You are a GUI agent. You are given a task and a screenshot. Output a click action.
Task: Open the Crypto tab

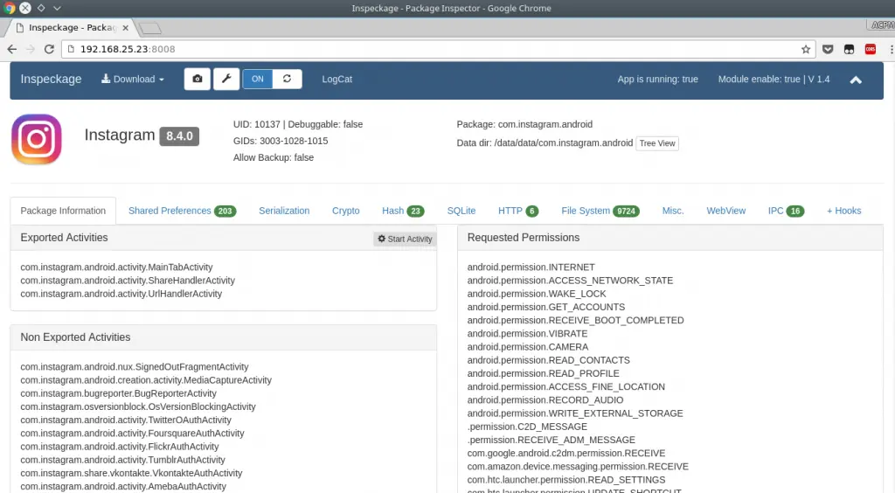[x=346, y=211]
